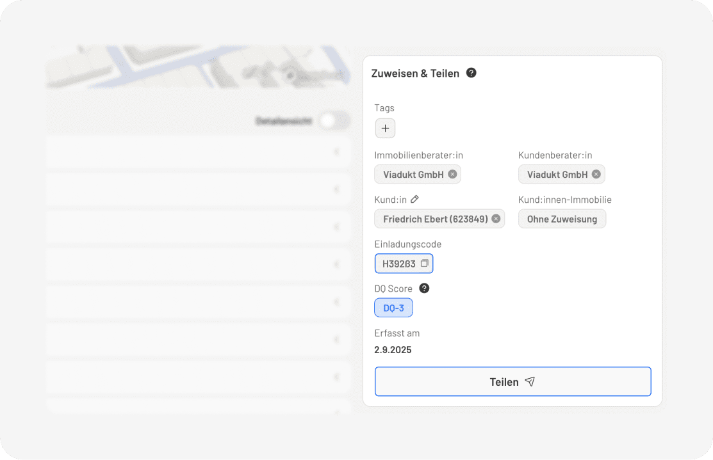Expand the fourth collapsed row in the list
Screen dimensions: 713x460
coord(336,265)
